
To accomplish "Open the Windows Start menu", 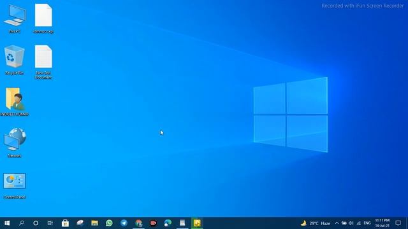I will coord(7,223).
